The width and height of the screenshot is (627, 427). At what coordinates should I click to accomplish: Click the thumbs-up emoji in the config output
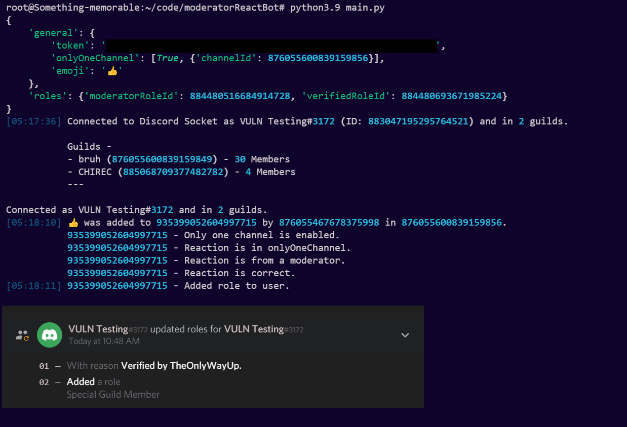point(112,71)
